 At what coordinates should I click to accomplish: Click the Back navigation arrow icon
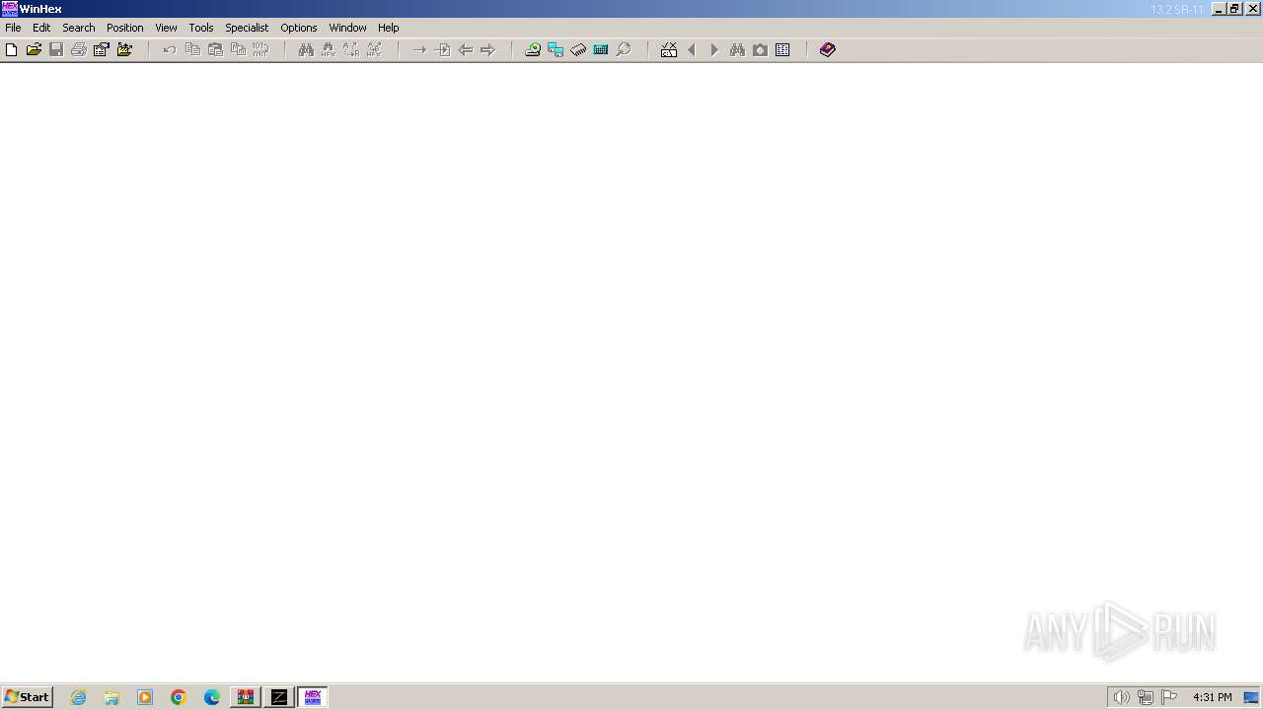pos(465,49)
